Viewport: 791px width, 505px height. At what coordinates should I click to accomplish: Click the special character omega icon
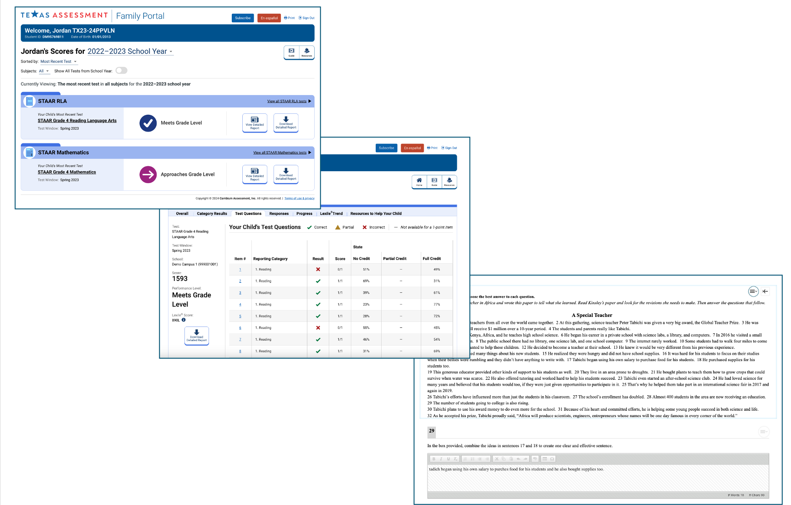(x=552, y=459)
